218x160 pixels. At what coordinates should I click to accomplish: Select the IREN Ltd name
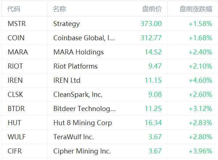67,81
